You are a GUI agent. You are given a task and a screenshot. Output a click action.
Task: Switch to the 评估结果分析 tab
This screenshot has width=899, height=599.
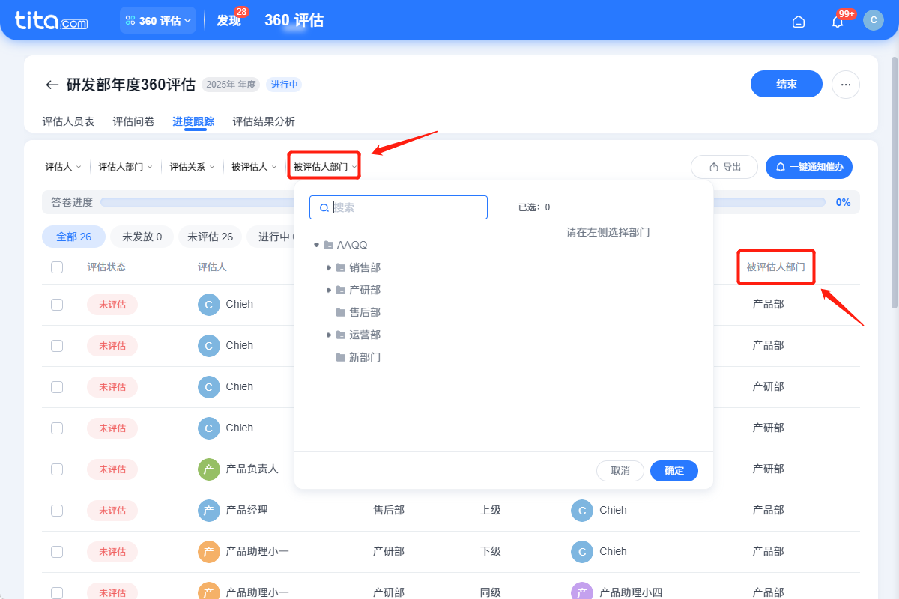click(264, 121)
